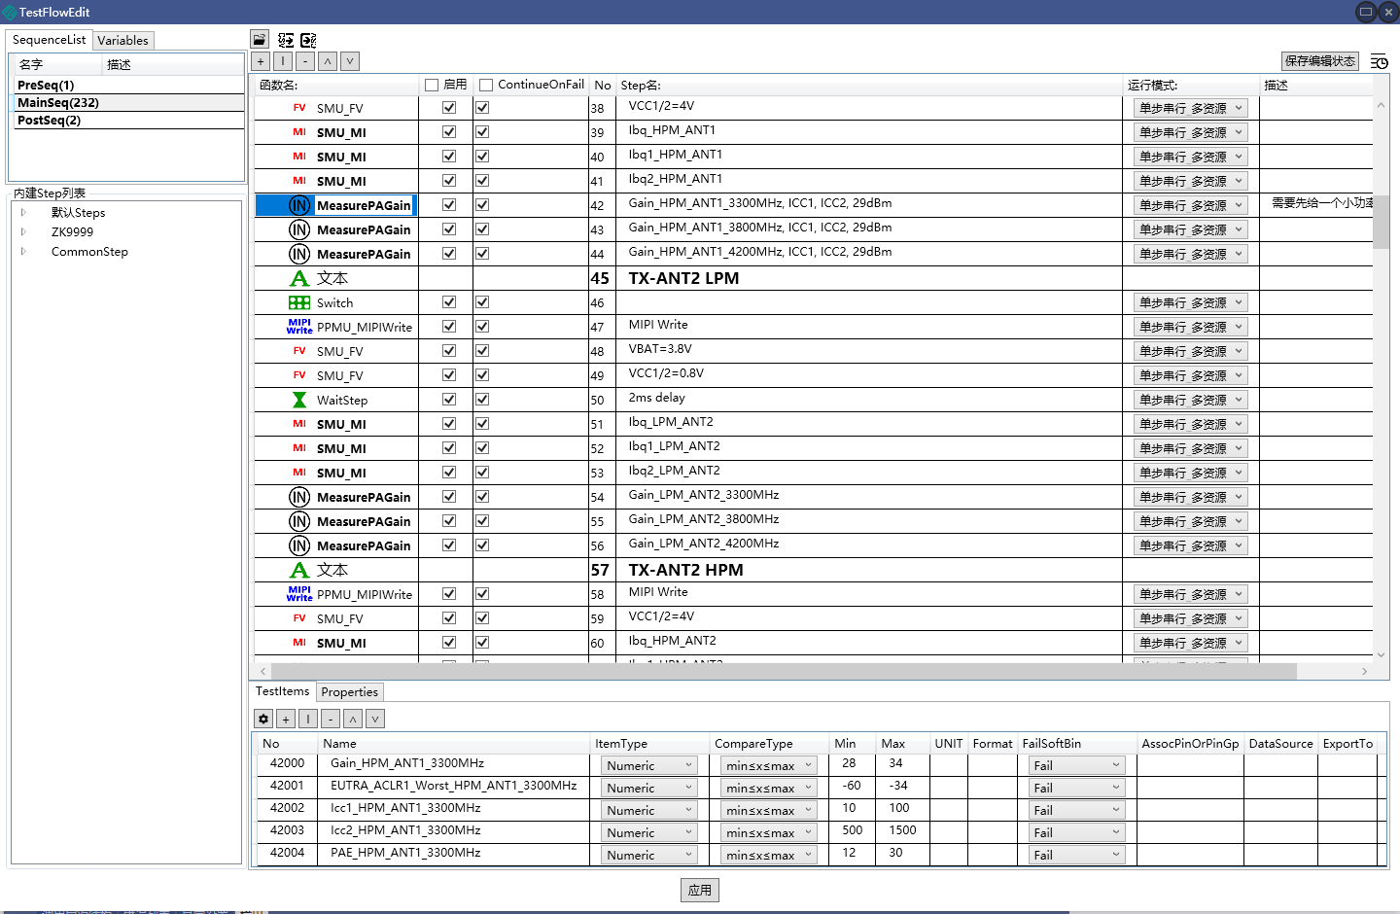Uncheck the 启用 checkbox for step 52
Screen dimensions: 1400x914
pyautogui.click(x=449, y=448)
